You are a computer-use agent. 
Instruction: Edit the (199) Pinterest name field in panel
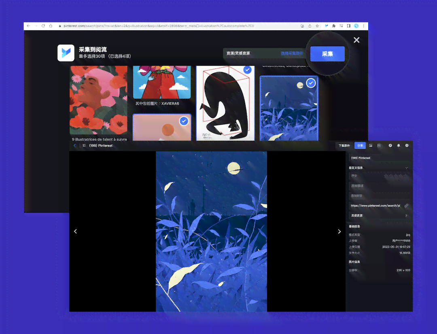pyautogui.click(x=379, y=158)
